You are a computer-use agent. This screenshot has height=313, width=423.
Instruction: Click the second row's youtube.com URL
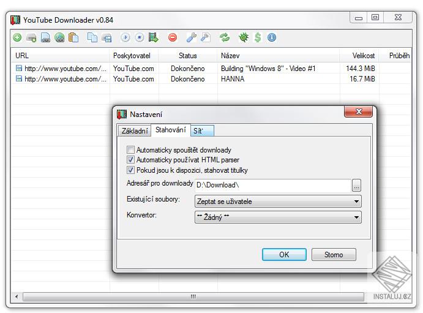click(x=66, y=79)
